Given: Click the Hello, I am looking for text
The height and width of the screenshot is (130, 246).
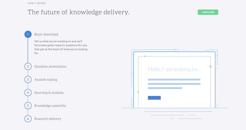Looking at the screenshot, I should click(x=175, y=69).
